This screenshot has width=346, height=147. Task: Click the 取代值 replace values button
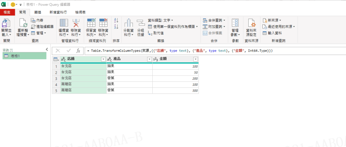(156, 33)
